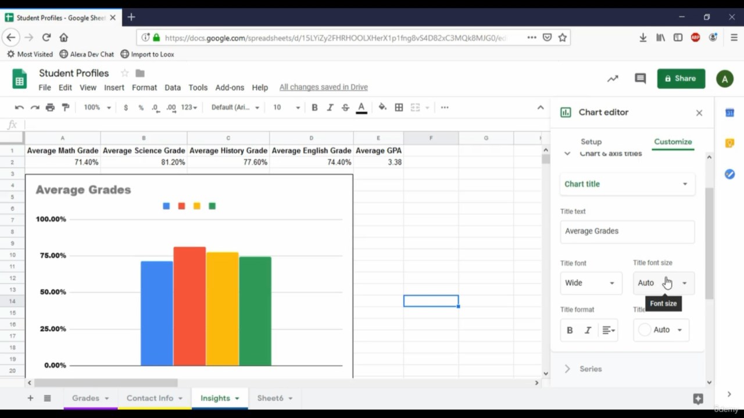Viewport: 744px width, 418px height.
Task: Open the Title text color Auto picker
Action: pyautogui.click(x=661, y=330)
